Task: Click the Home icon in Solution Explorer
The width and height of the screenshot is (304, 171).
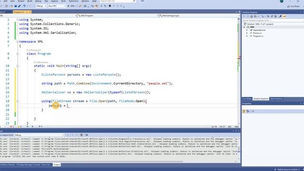Action: 251,17
